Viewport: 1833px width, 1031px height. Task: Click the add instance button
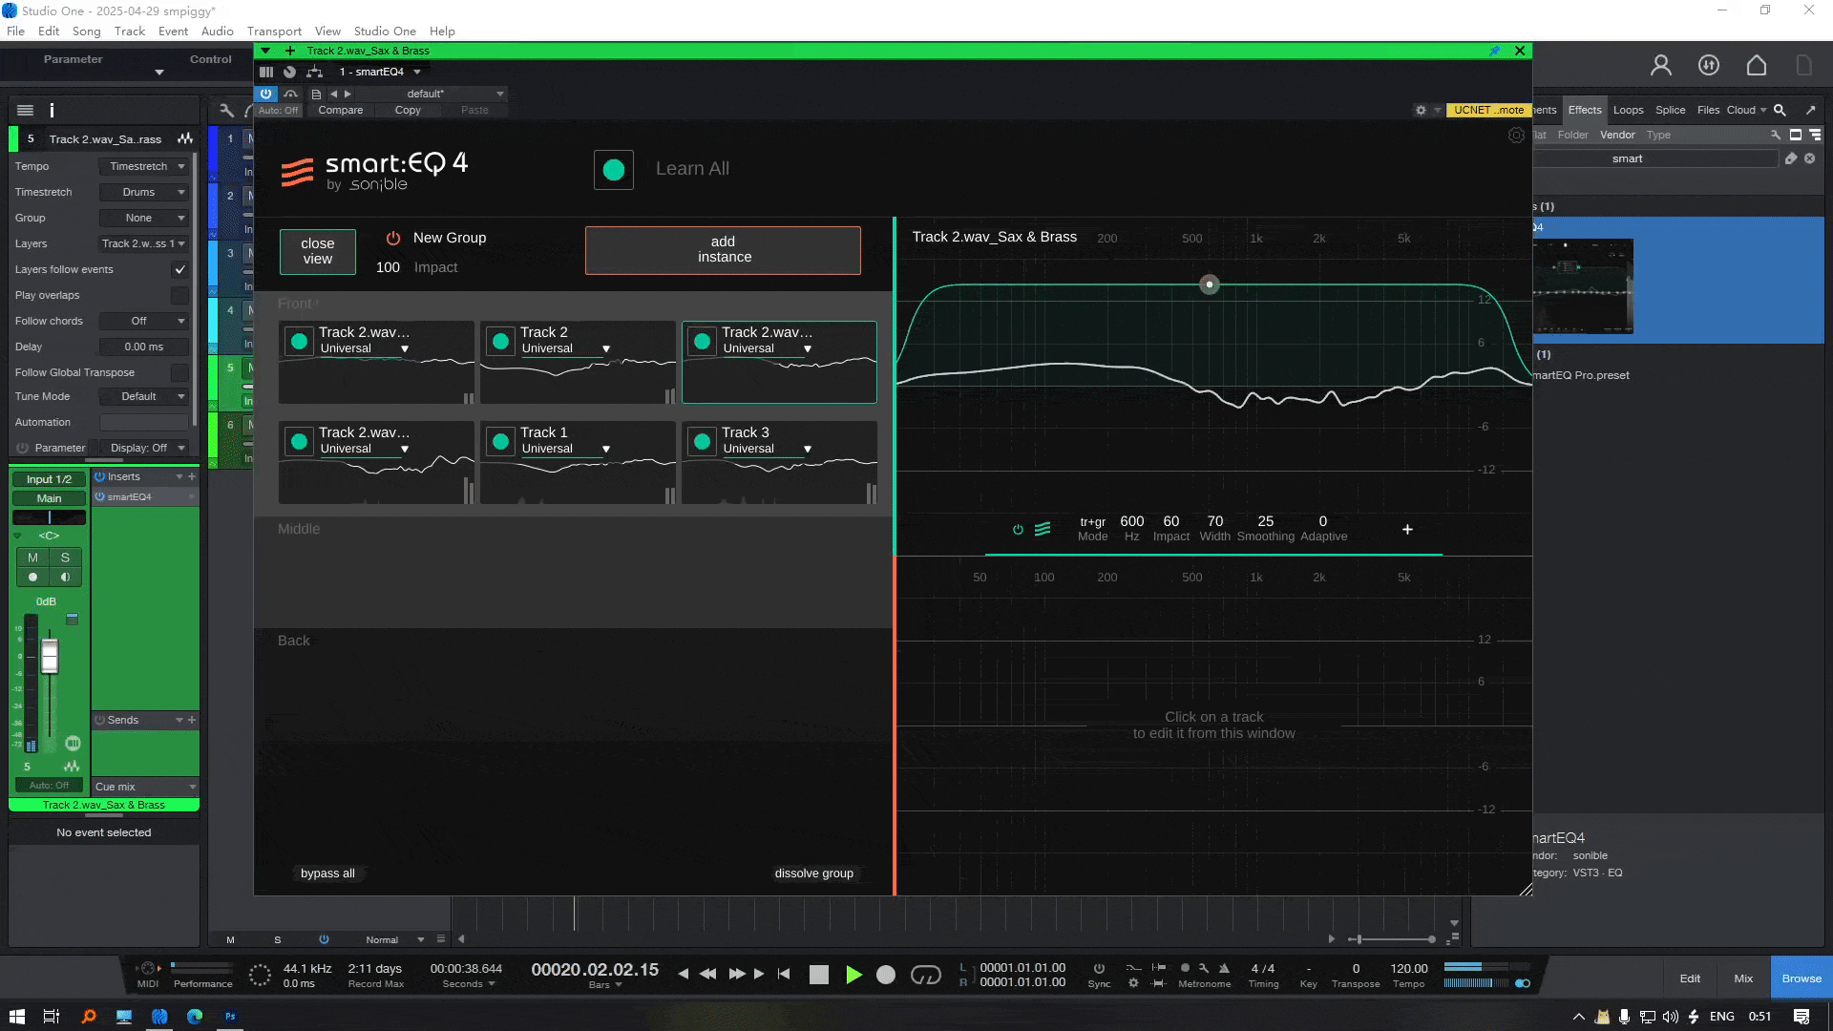[x=723, y=250]
